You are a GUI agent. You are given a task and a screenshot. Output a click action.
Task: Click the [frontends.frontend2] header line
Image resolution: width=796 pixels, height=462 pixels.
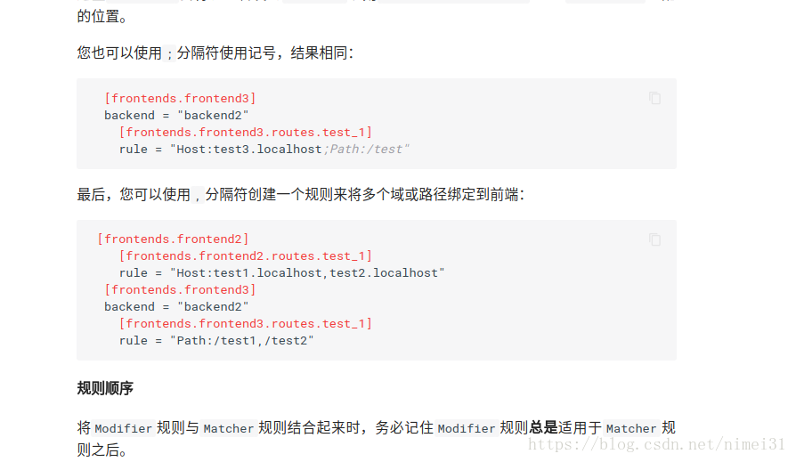coord(173,239)
